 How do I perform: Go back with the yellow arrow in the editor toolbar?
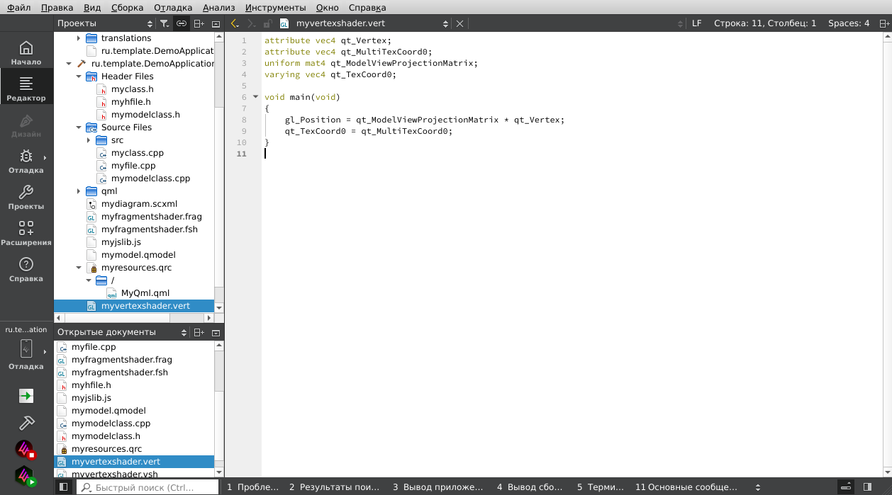[x=235, y=23]
